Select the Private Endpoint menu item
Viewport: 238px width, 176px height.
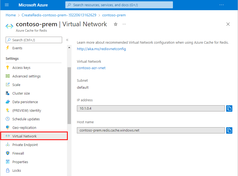[x=25, y=145]
